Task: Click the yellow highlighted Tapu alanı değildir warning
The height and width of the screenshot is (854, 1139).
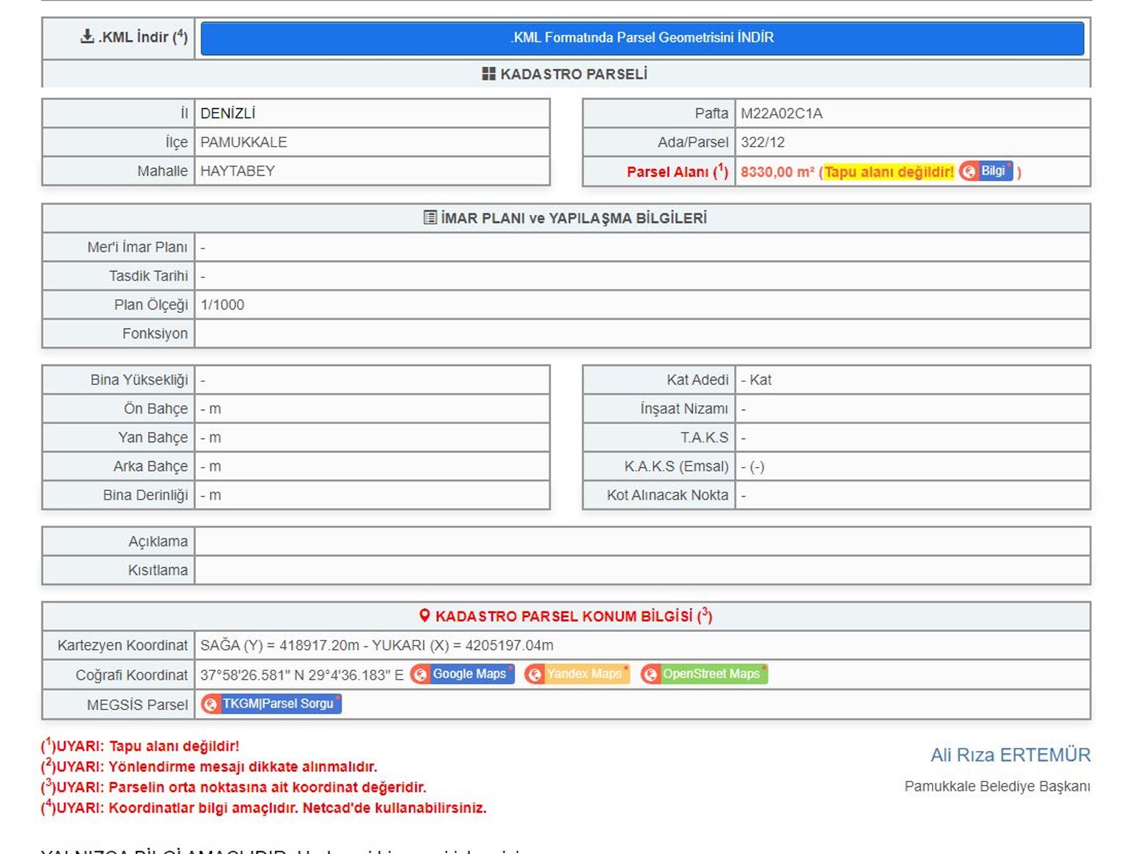Action: pyautogui.click(x=888, y=172)
